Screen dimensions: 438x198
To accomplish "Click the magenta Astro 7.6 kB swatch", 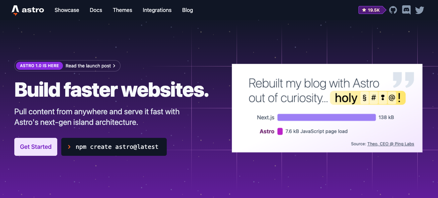I will [280, 131].
